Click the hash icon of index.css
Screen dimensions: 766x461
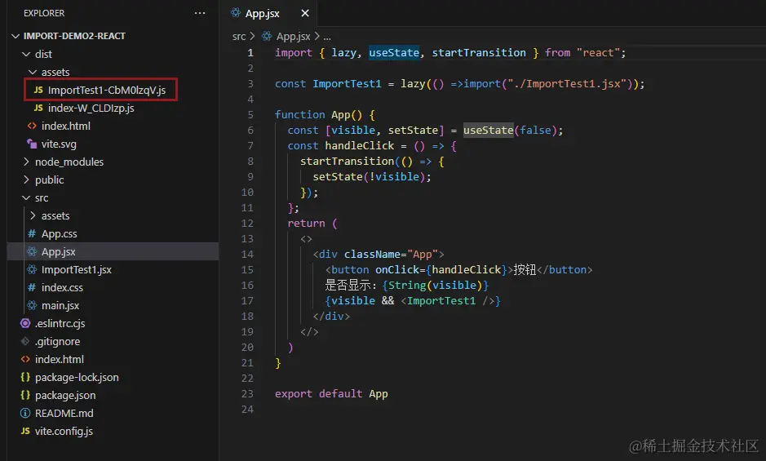[x=32, y=287]
